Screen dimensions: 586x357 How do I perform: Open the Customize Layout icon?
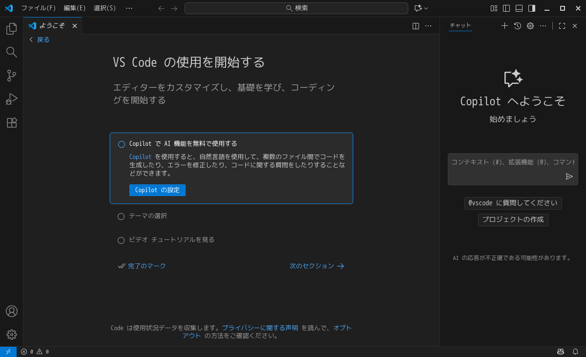point(494,8)
